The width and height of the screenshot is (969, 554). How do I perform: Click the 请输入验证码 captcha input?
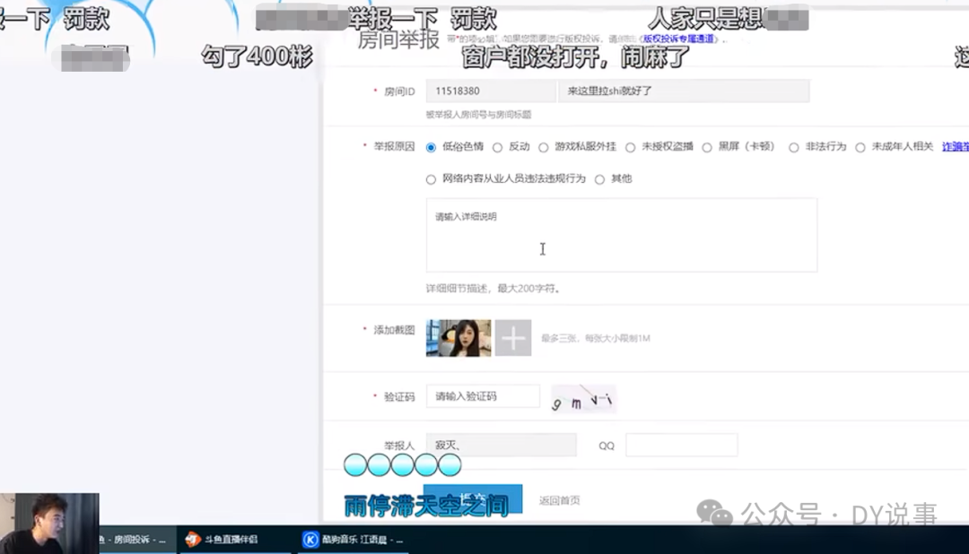(x=483, y=396)
